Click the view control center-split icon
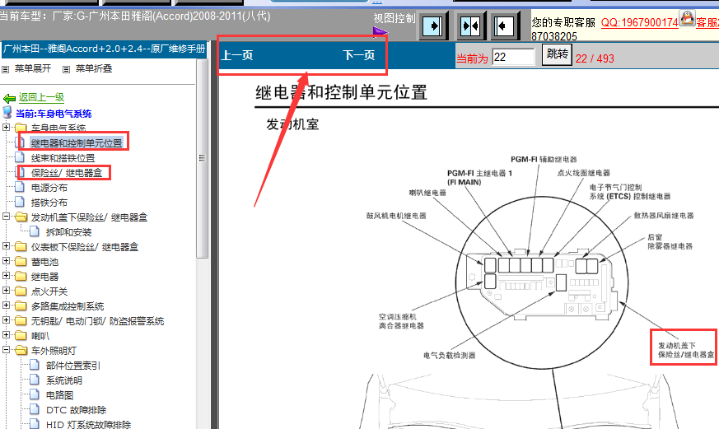719x429 pixels. coord(470,26)
